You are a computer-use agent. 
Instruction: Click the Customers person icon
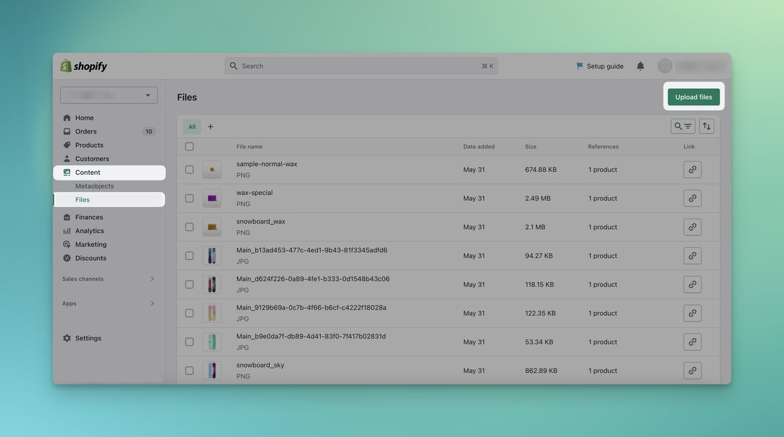pos(67,159)
